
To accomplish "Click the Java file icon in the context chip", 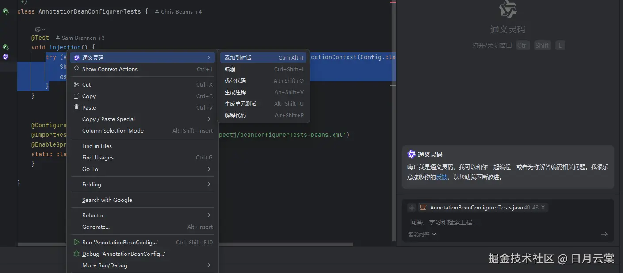I will tap(423, 207).
